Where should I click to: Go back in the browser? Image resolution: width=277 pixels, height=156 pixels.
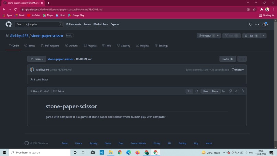[x=4, y=9]
